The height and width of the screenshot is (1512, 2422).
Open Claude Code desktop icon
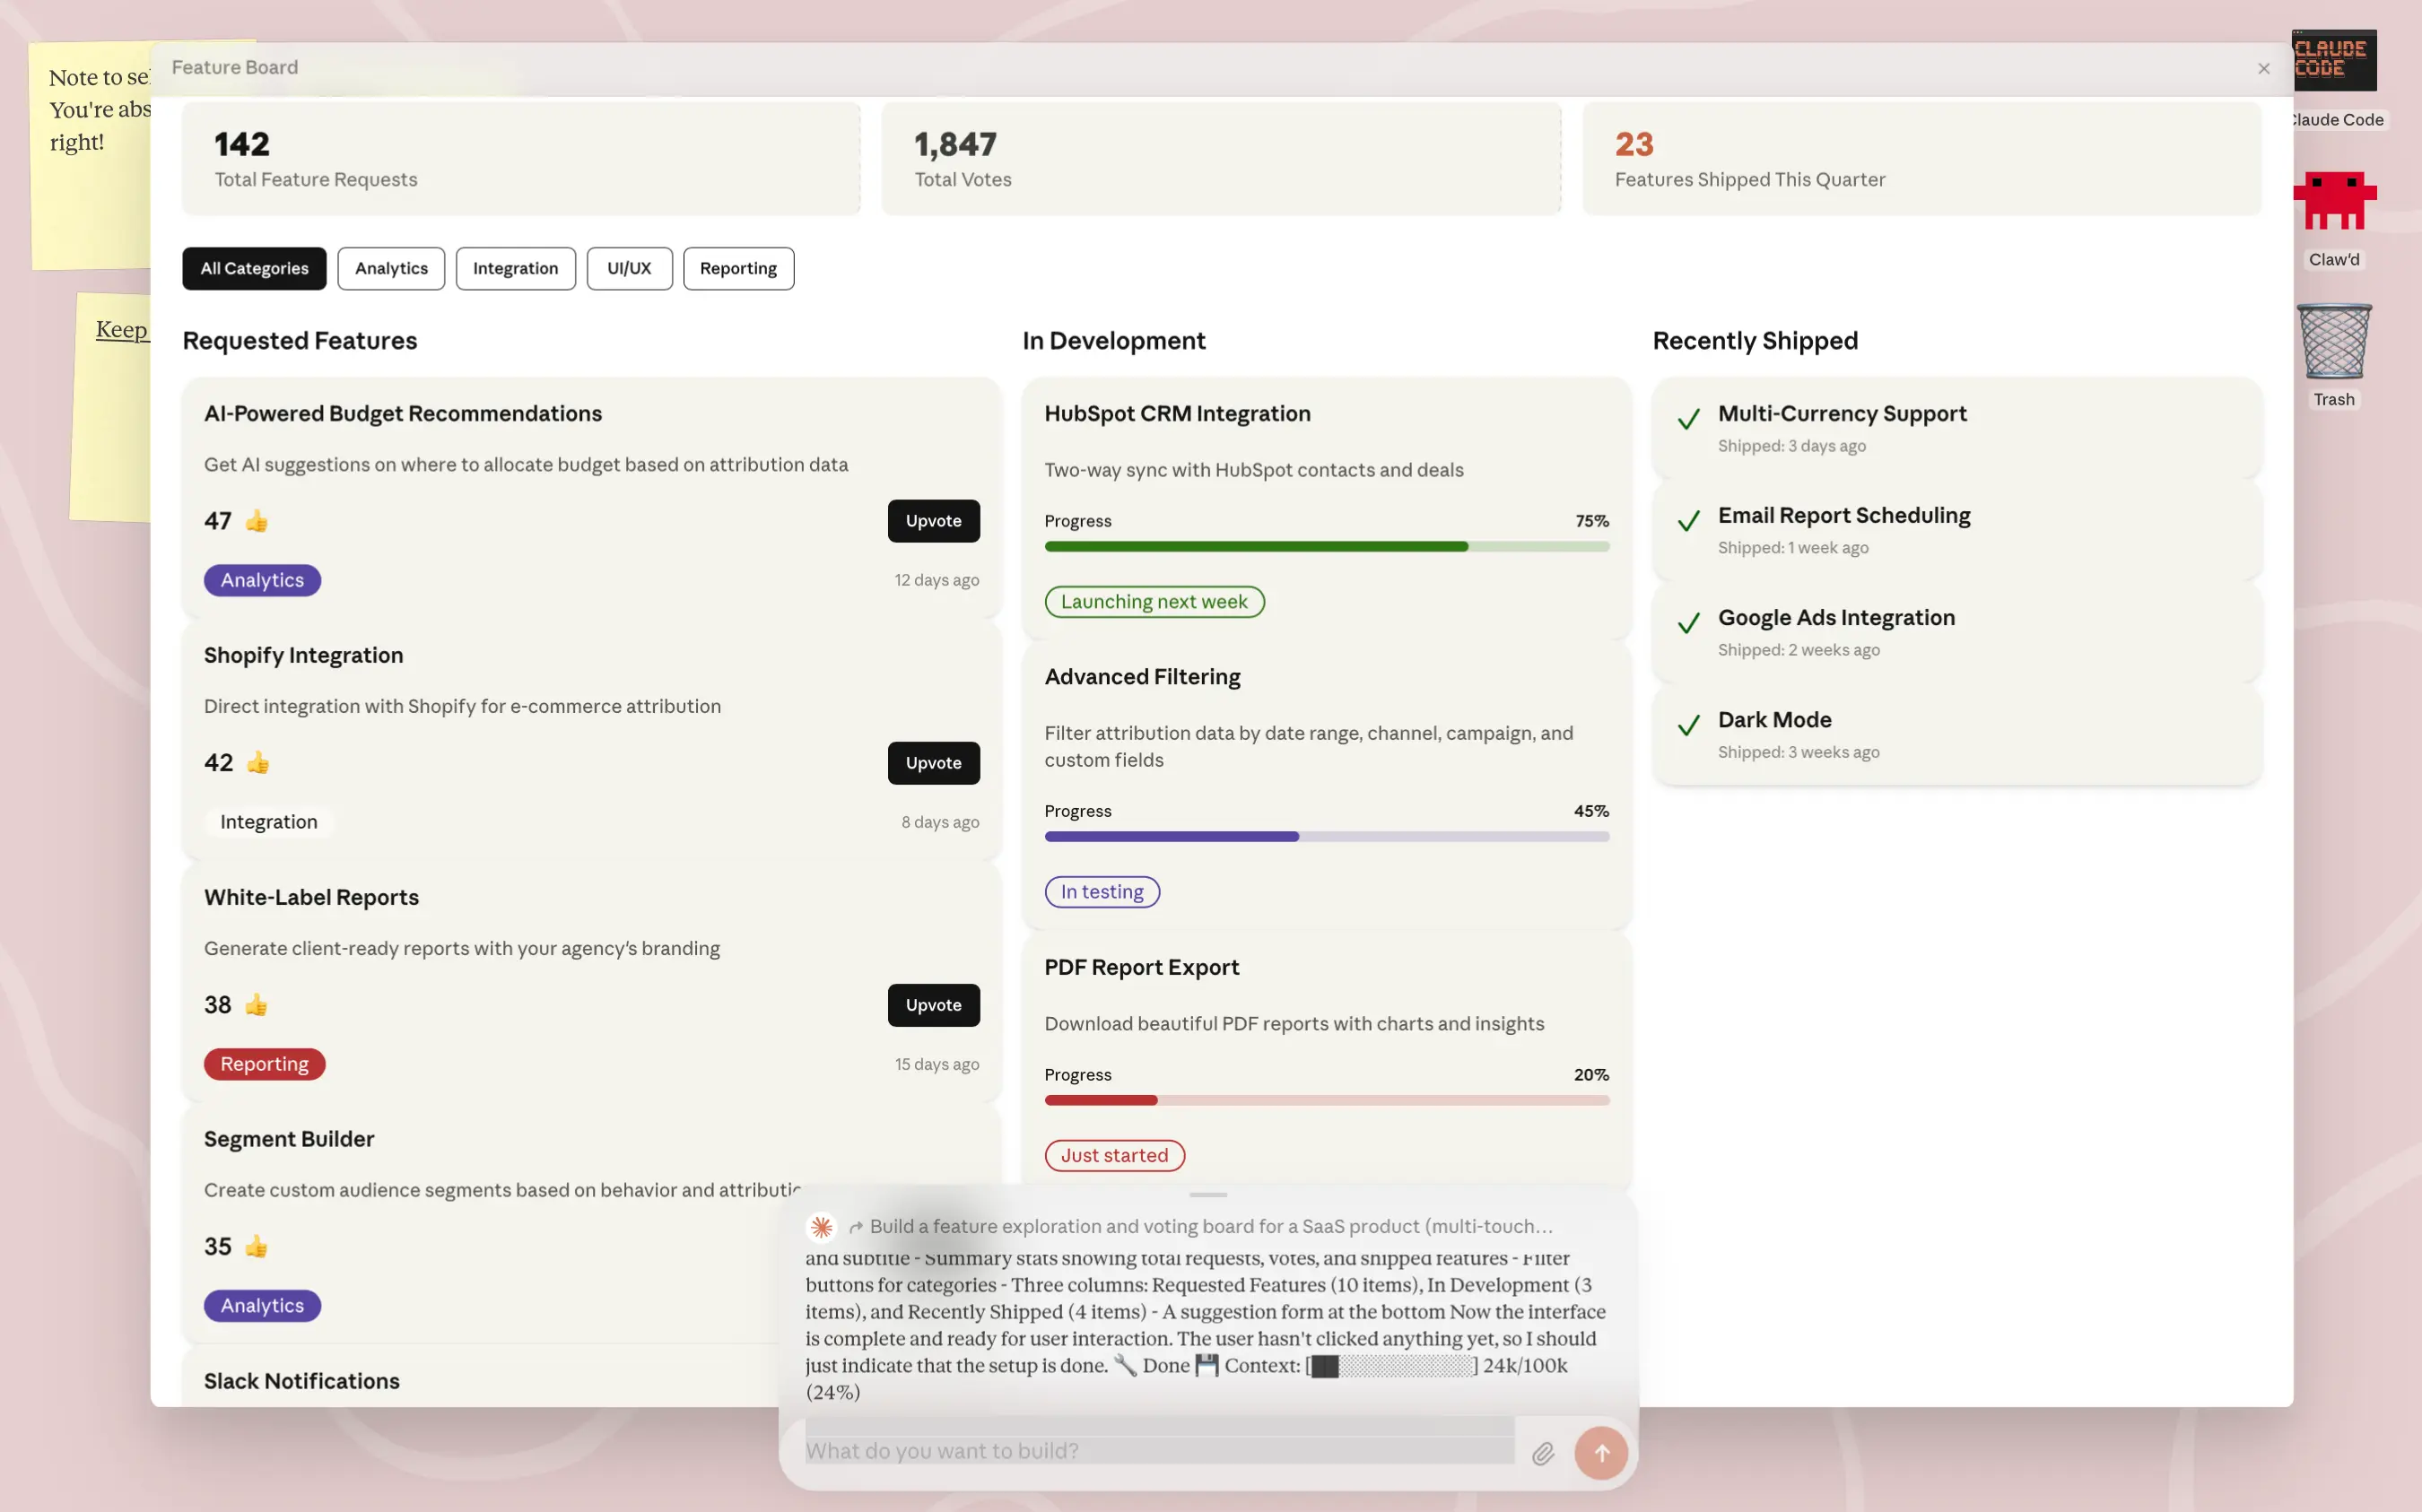coord(2333,62)
